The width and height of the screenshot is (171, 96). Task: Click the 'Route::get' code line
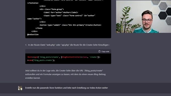tap(64, 57)
